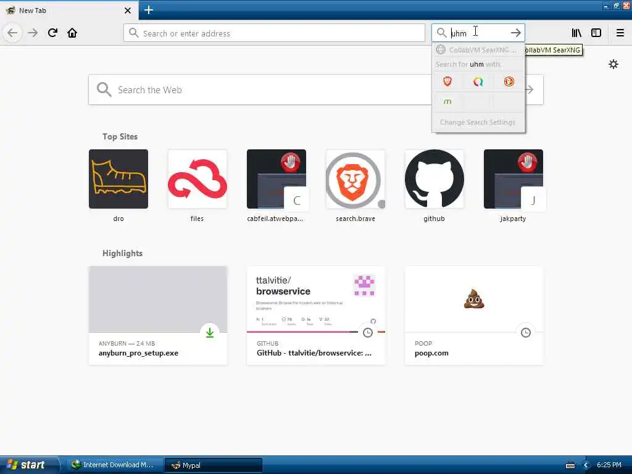
Task: Search with the DuckDuckGo engine icon
Action: [x=509, y=82]
